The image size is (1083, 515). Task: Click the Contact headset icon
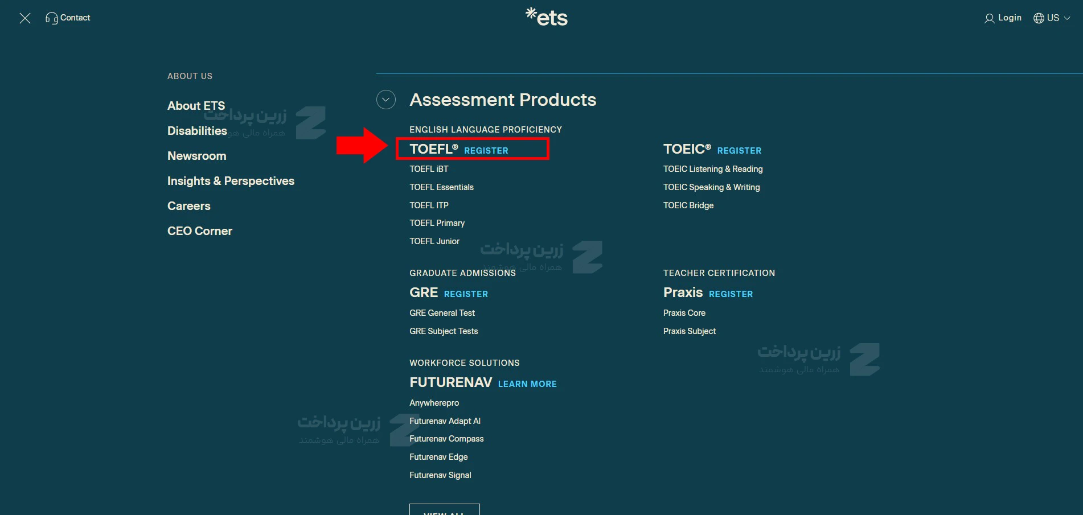[x=51, y=18]
